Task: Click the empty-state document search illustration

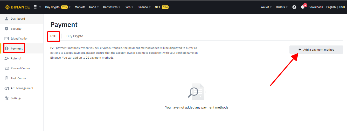Action: tap(197, 91)
